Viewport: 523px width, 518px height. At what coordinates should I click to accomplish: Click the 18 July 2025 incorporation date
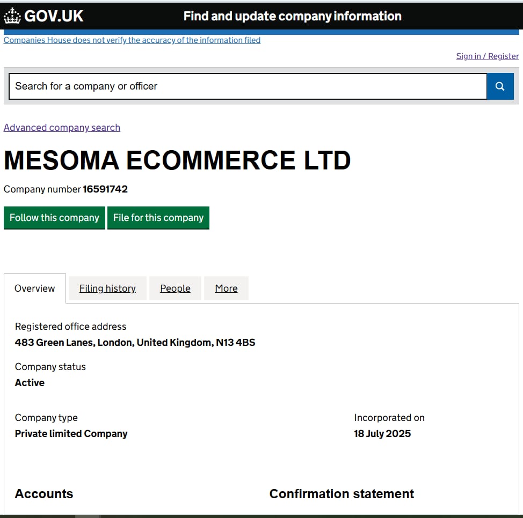point(382,434)
